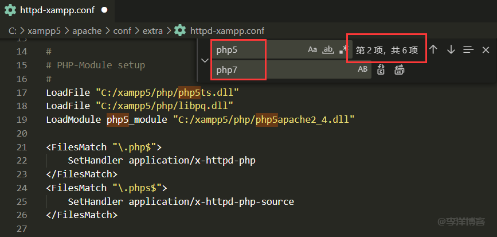This screenshot has width=497, height=237.
Task: Click the conf breadcrumb item
Action: pos(121,30)
